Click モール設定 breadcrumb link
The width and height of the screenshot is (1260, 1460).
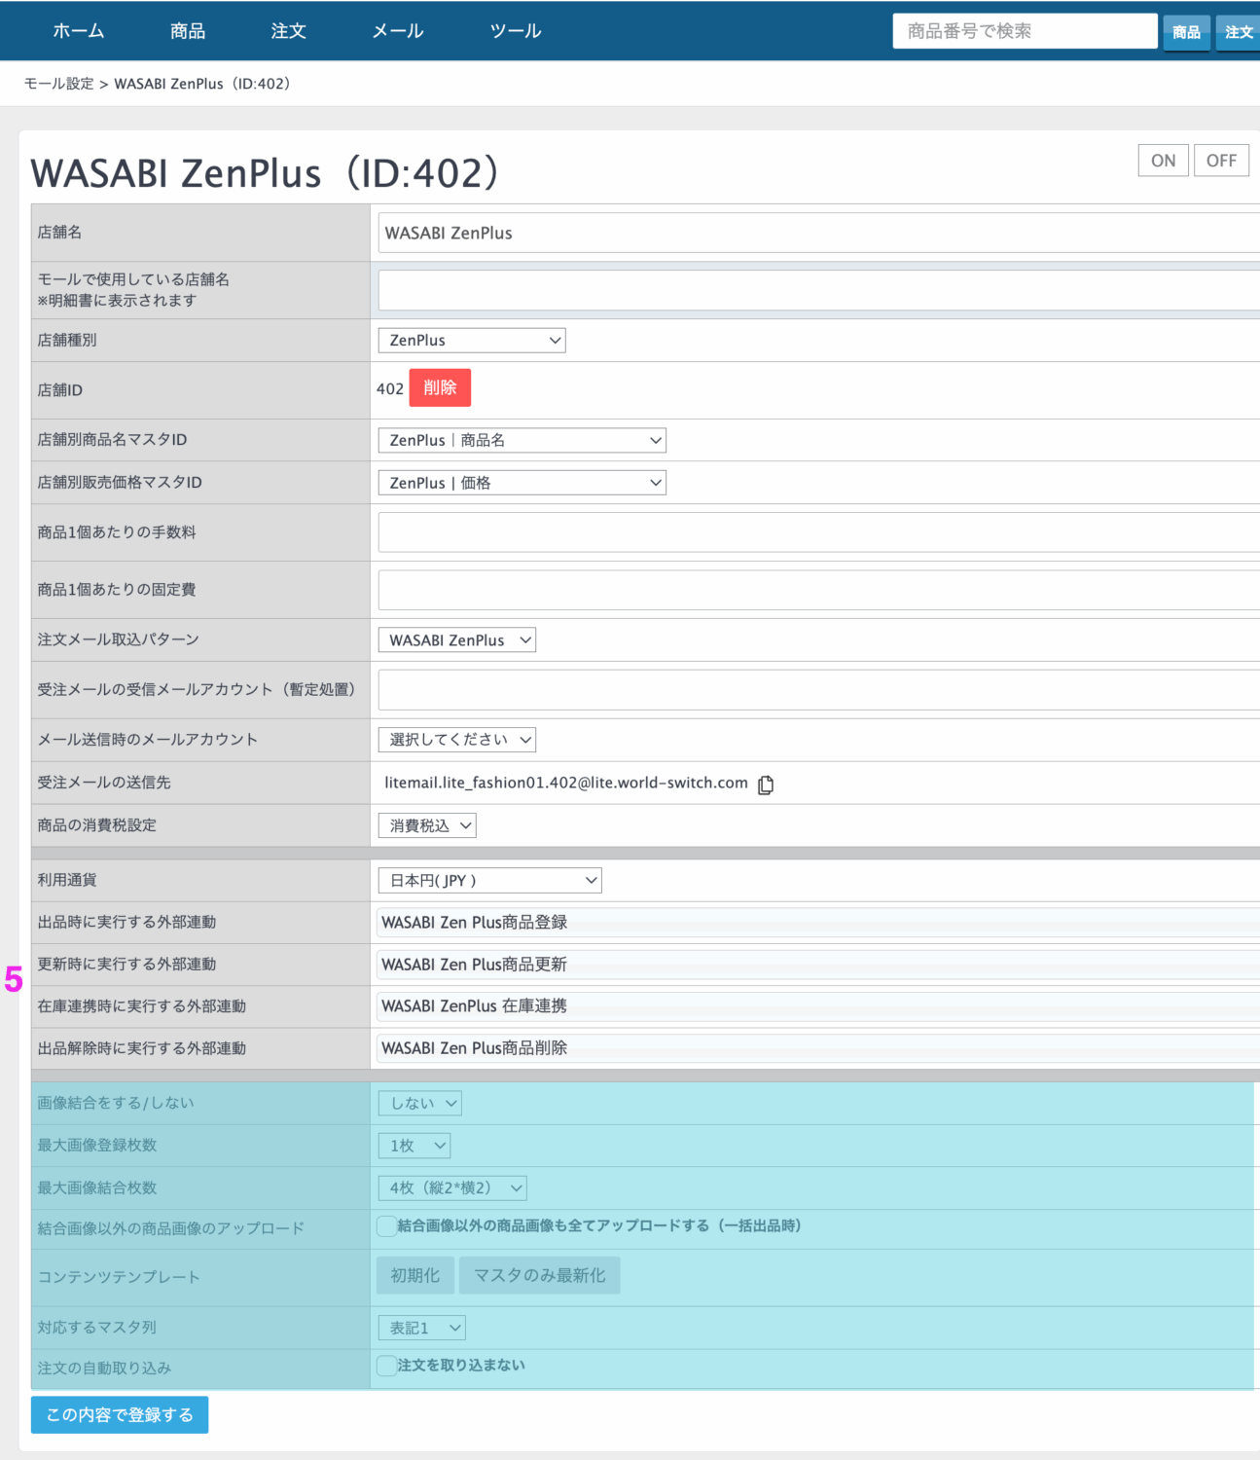59,84
